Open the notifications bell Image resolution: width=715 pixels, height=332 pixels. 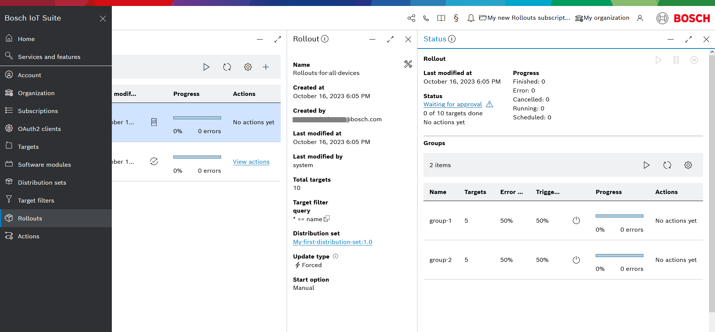[x=471, y=18]
